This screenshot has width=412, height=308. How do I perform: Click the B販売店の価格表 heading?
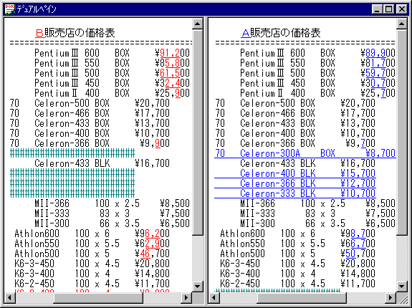click(x=75, y=33)
